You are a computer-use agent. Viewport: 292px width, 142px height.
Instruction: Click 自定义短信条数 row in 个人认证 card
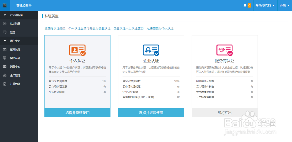[77, 81]
